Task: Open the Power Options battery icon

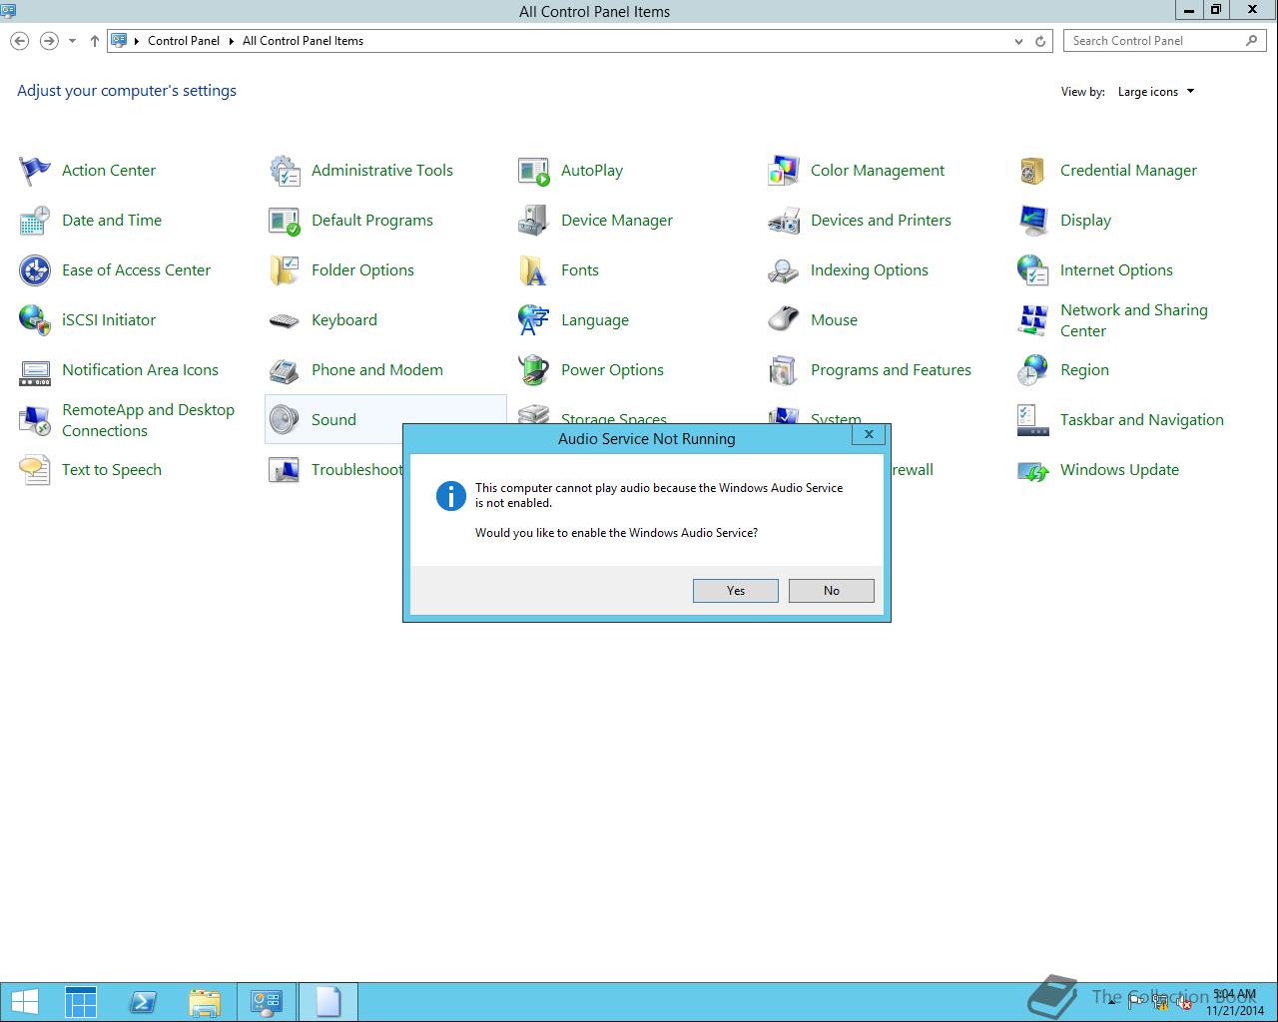Action: click(534, 370)
